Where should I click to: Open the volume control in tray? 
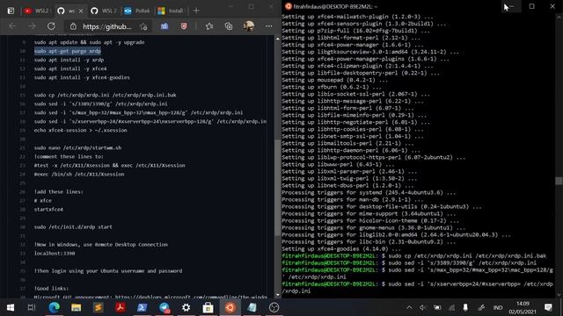(422, 307)
